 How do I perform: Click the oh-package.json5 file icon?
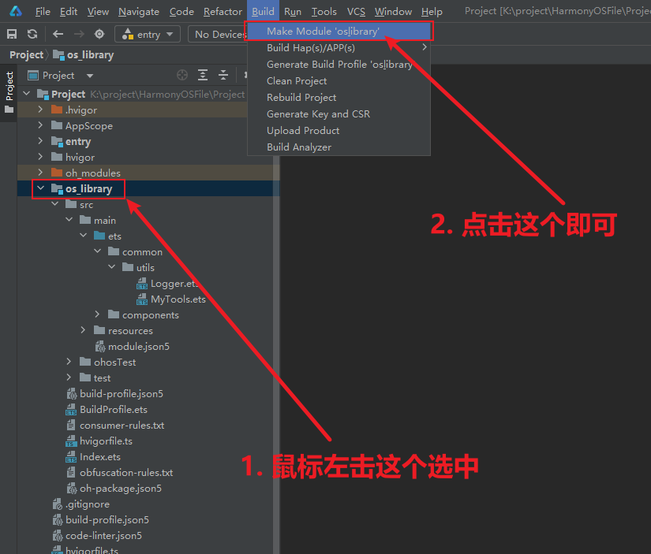(72, 489)
